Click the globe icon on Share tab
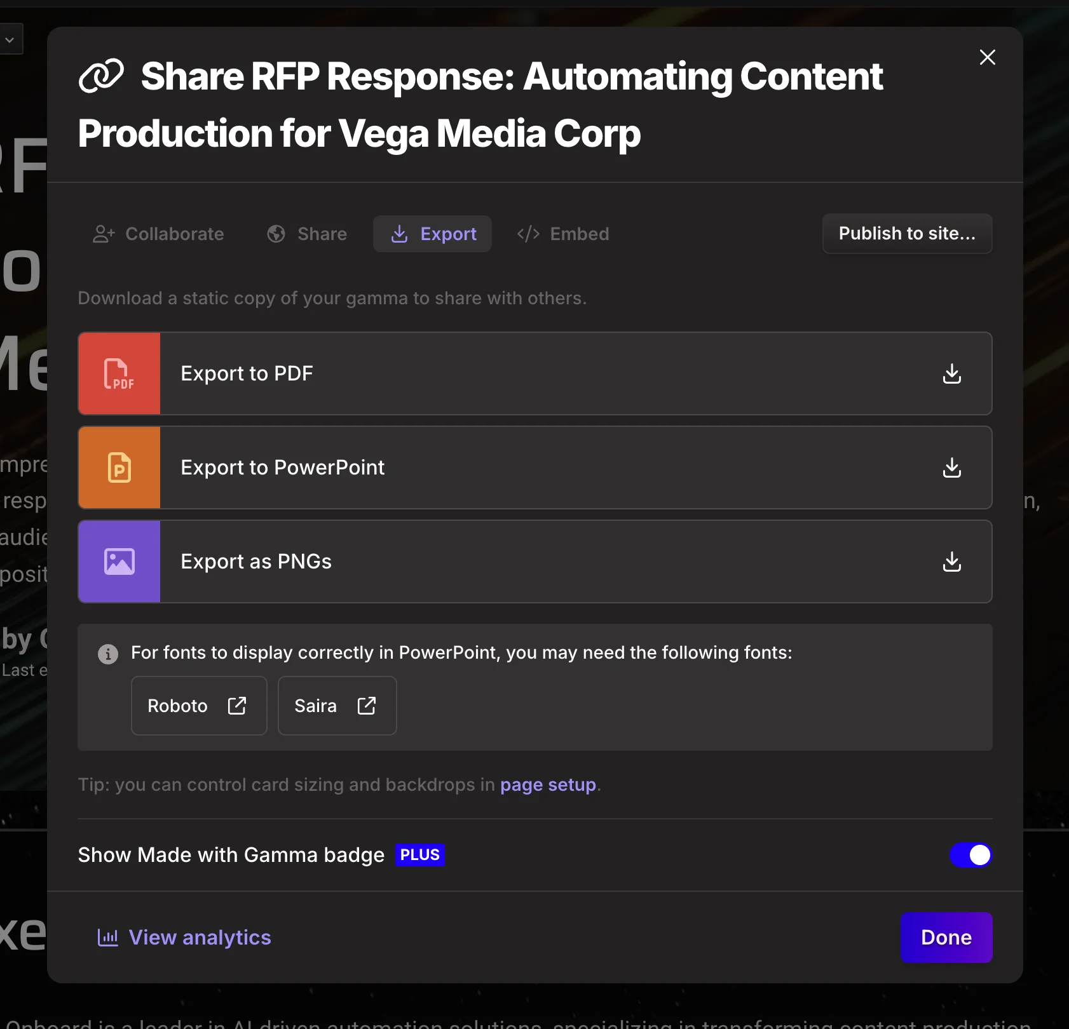Screen dimensions: 1069x1029 (276, 234)
